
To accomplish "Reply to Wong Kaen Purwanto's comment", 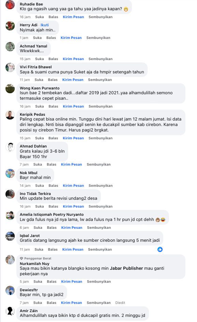I will (x=53, y=107).
